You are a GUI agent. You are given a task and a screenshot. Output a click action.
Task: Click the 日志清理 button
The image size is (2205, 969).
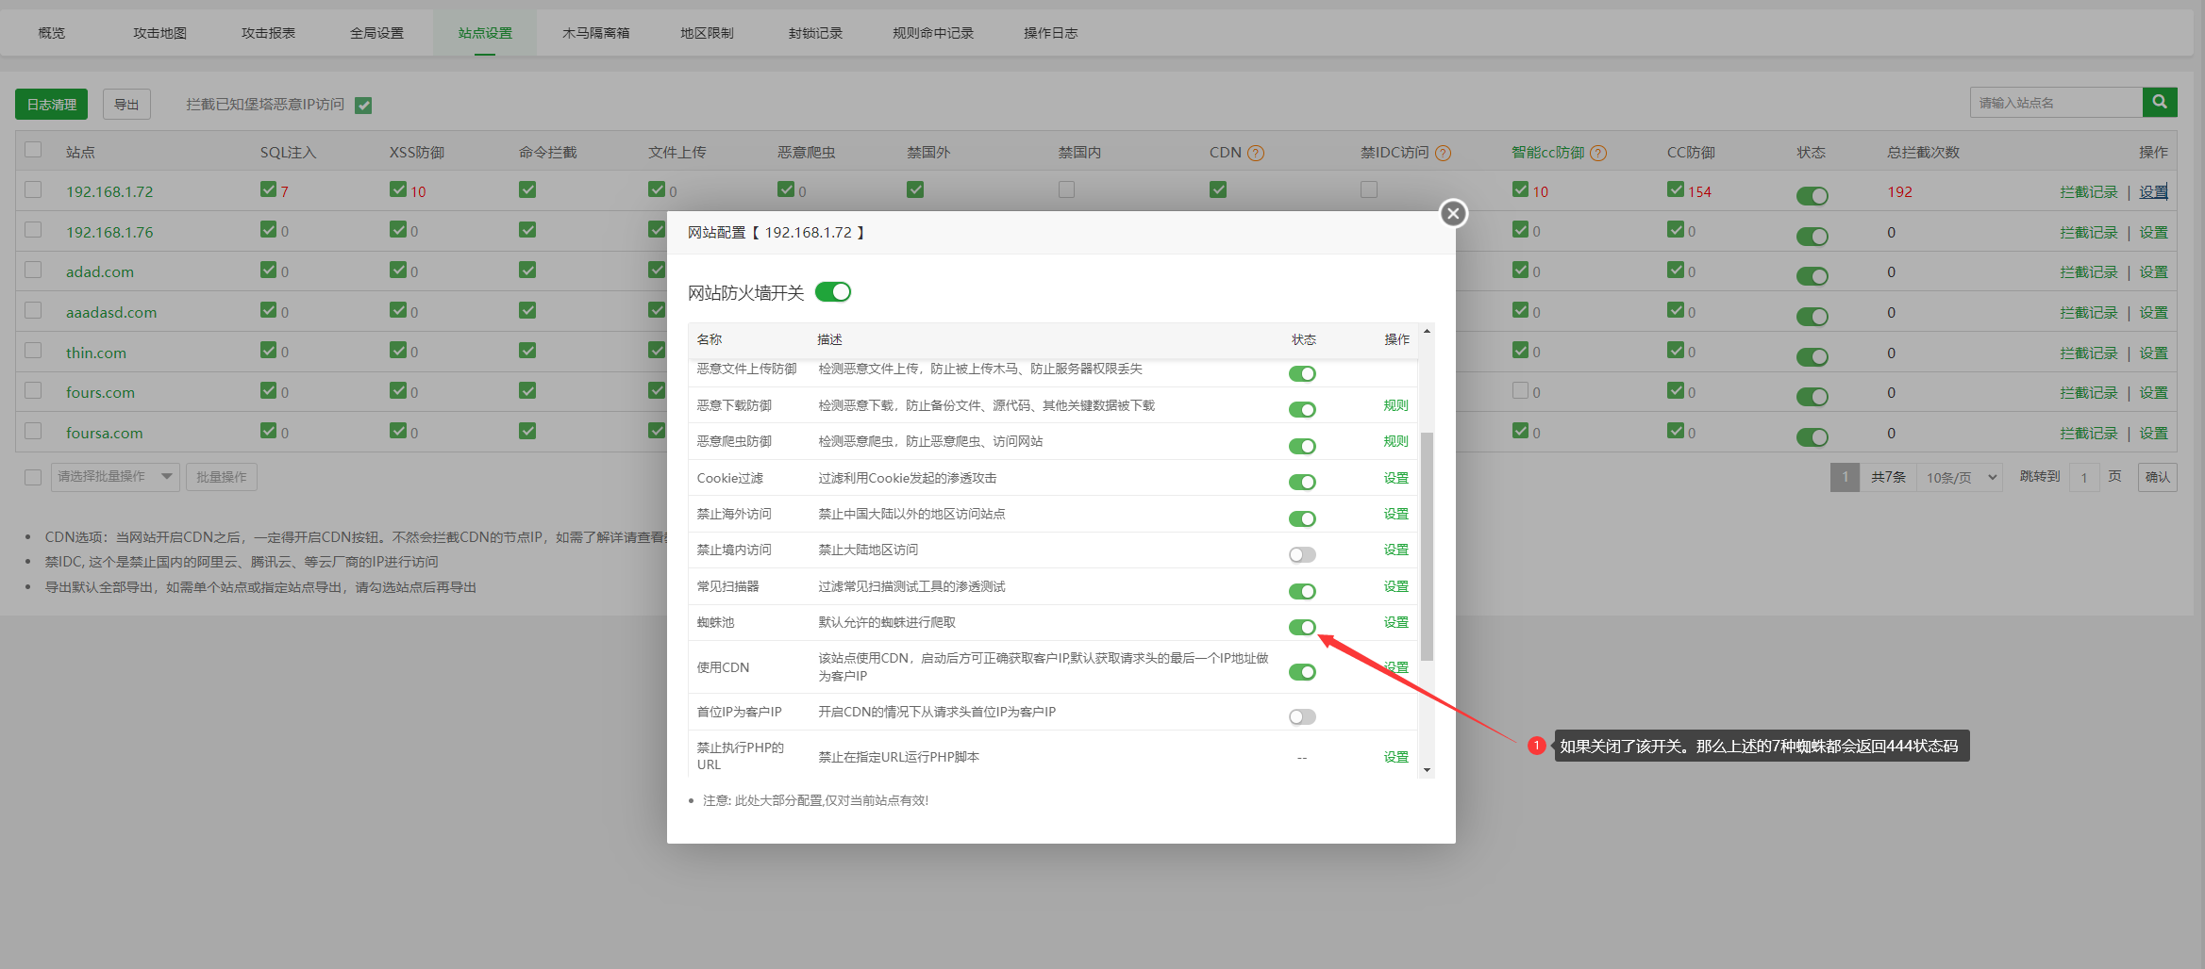click(52, 105)
